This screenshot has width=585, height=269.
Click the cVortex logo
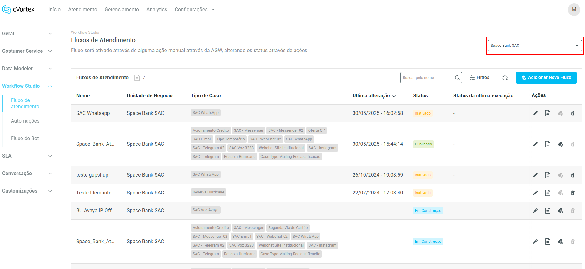coord(18,10)
